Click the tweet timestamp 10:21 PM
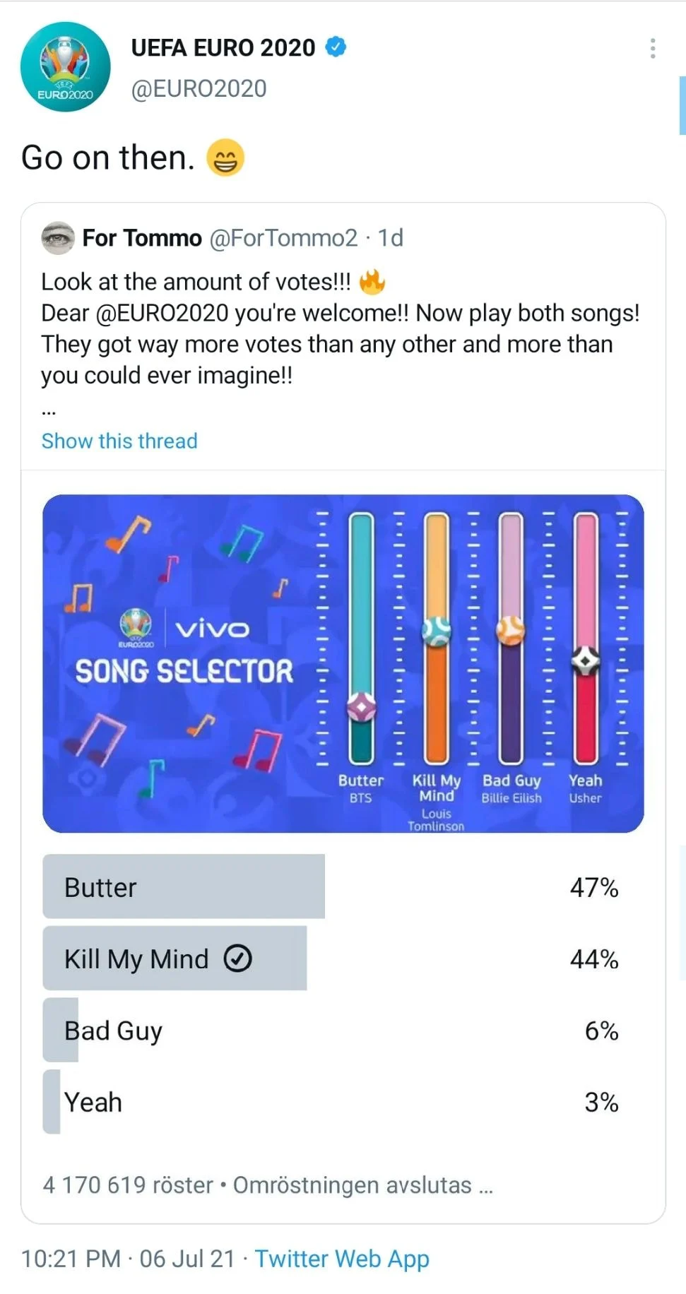 click(x=71, y=1259)
